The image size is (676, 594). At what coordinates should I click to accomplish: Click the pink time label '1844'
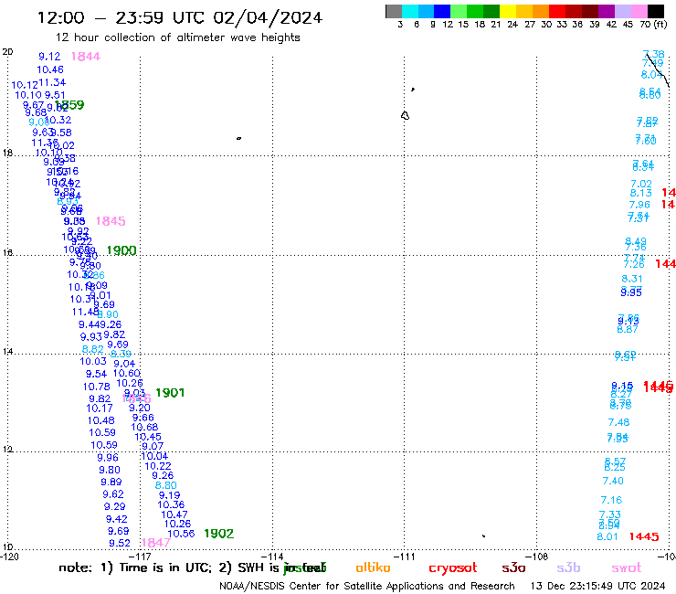(86, 57)
